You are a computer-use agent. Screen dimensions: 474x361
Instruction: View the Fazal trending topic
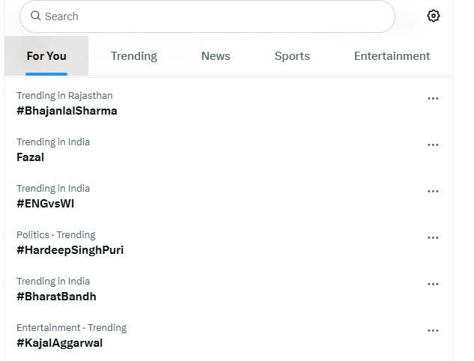coord(31,157)
